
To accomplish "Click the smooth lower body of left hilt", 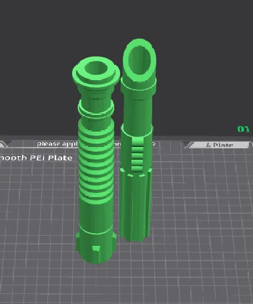I will click(95, 216).
